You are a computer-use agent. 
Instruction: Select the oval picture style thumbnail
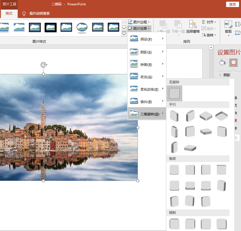[x=82, y=28]
